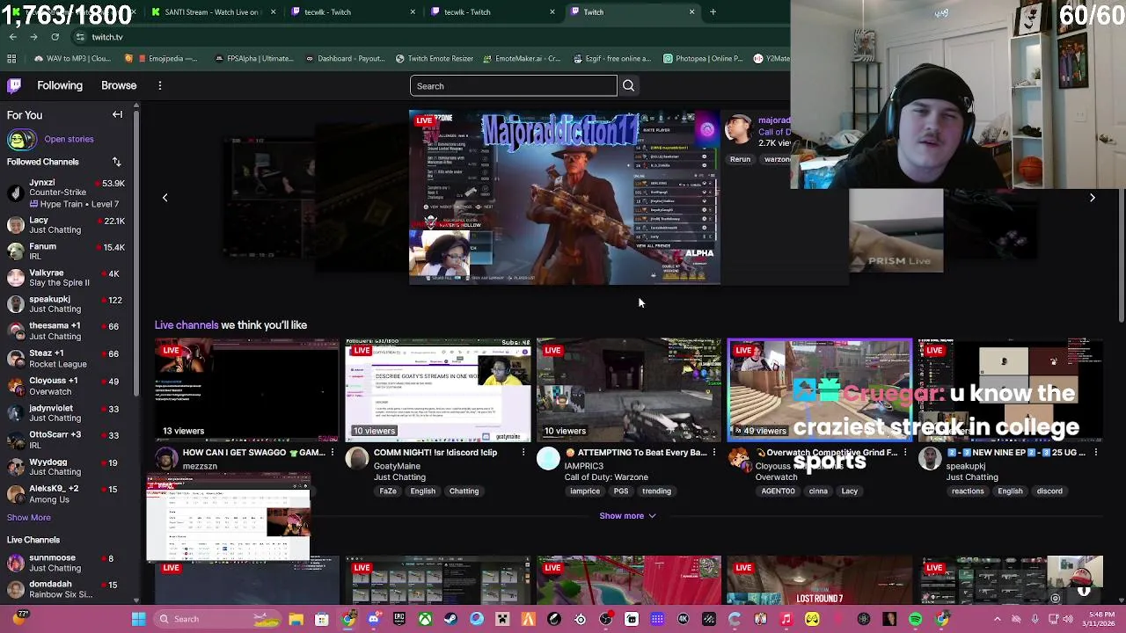Click the featured Majoraddiction11 stream player
The image size is (1126, 633).
pyautogui.click(x=565, y=197)
